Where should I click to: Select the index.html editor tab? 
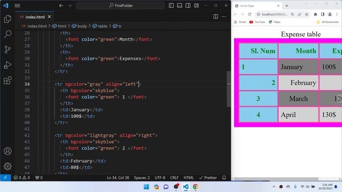35,17
